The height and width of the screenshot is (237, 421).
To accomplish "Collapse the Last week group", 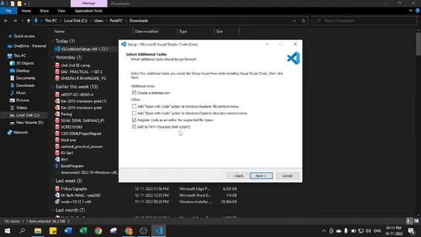I will (x=53, y=181).
